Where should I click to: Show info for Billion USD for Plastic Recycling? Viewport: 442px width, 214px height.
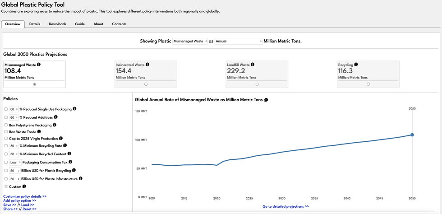(x=74, y=170)
